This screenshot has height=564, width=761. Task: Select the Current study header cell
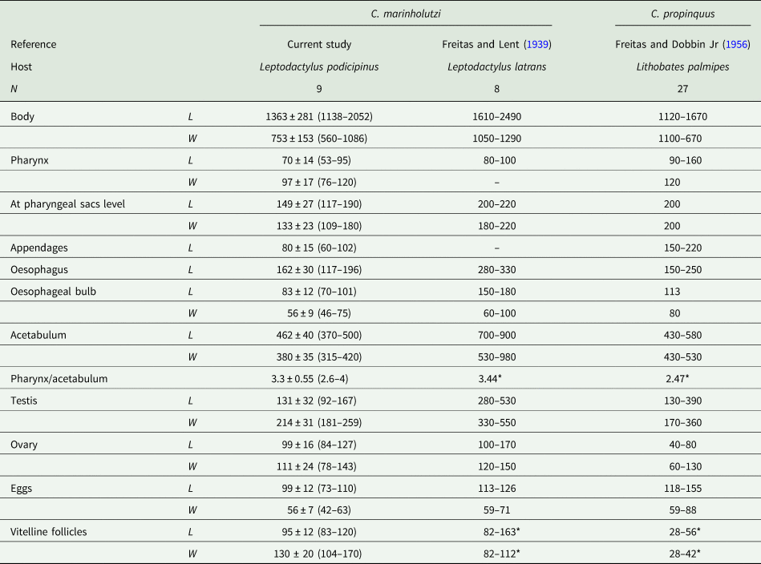point(319,45)
